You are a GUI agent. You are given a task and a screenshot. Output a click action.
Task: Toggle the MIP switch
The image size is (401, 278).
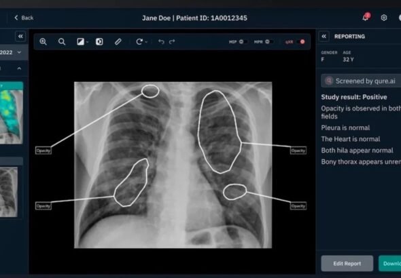tap(243, 41)
